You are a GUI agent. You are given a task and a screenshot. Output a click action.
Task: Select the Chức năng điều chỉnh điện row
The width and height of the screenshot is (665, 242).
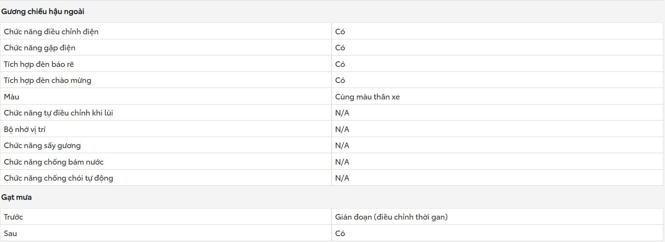pos(331,31)
